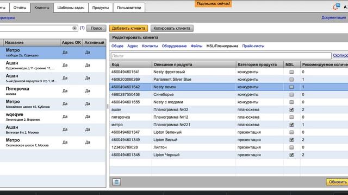Clear the client search field with X icon
The height and width of the screenshot is (195, 348).
(x=74, y=28)
